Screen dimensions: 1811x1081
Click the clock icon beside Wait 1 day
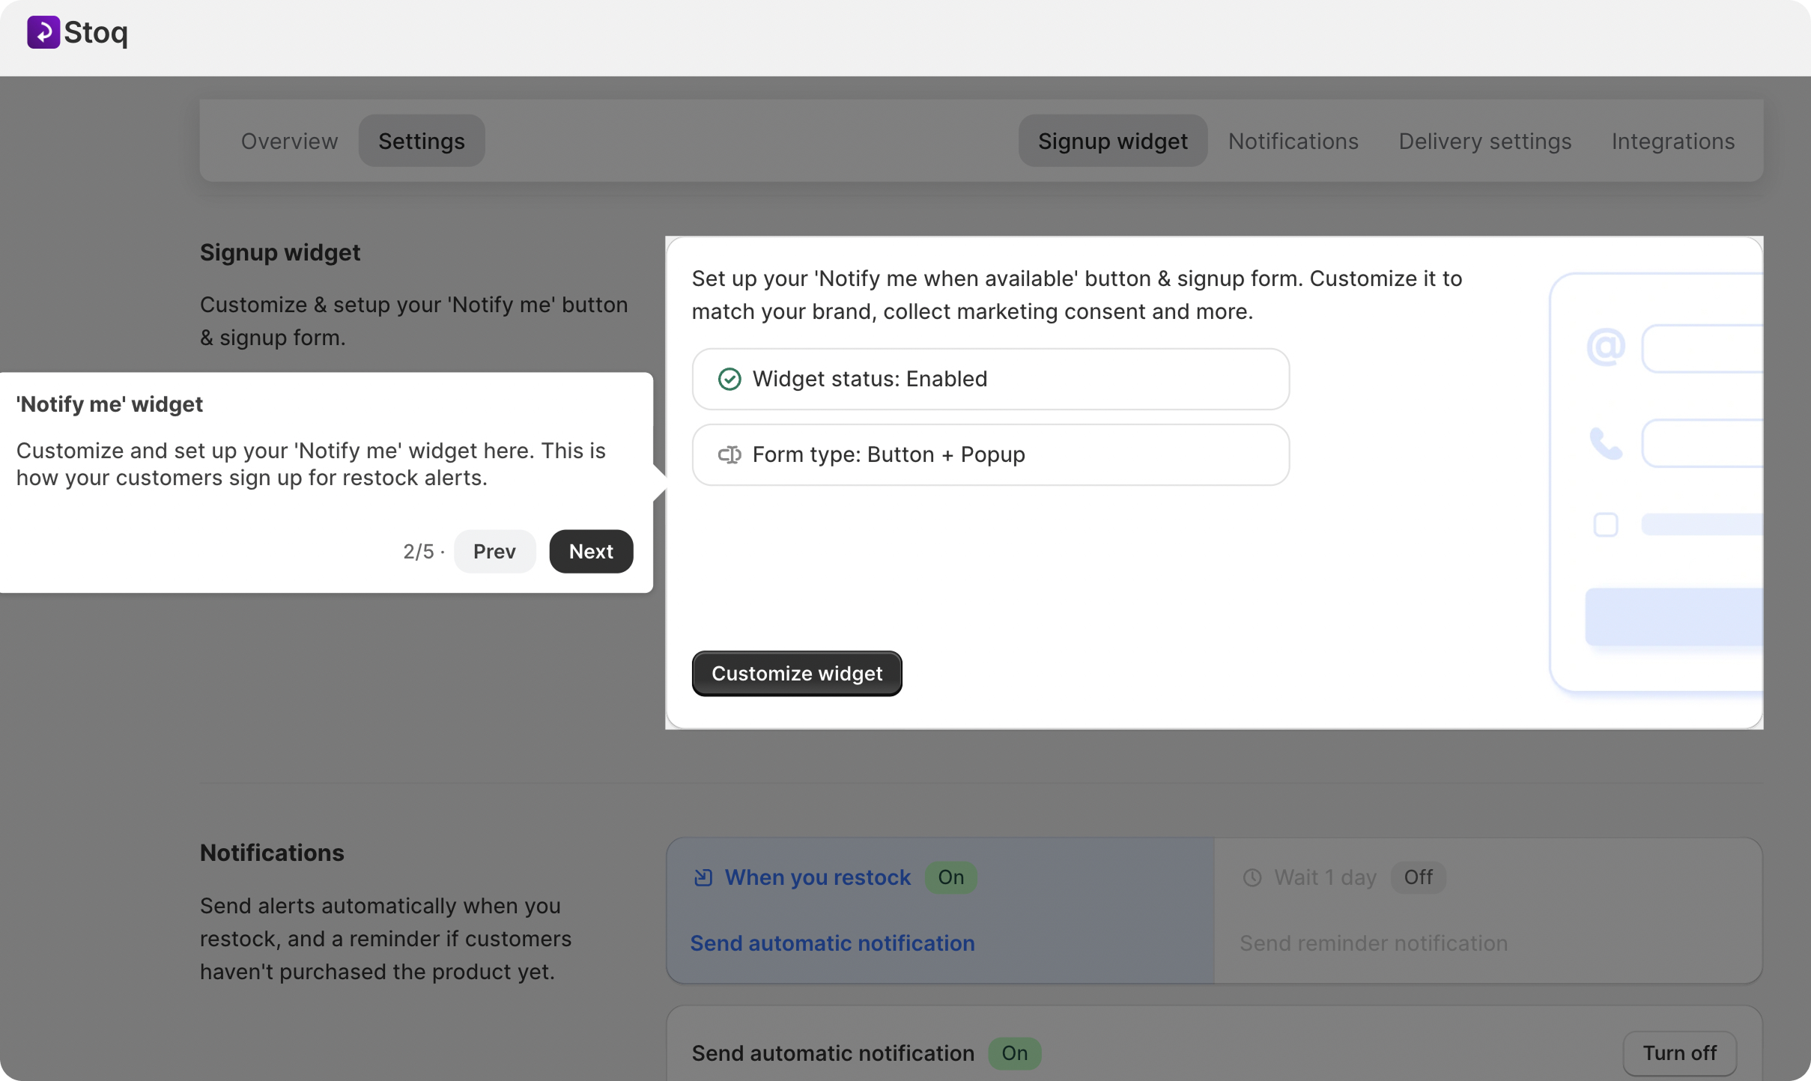pos(1252,877)
